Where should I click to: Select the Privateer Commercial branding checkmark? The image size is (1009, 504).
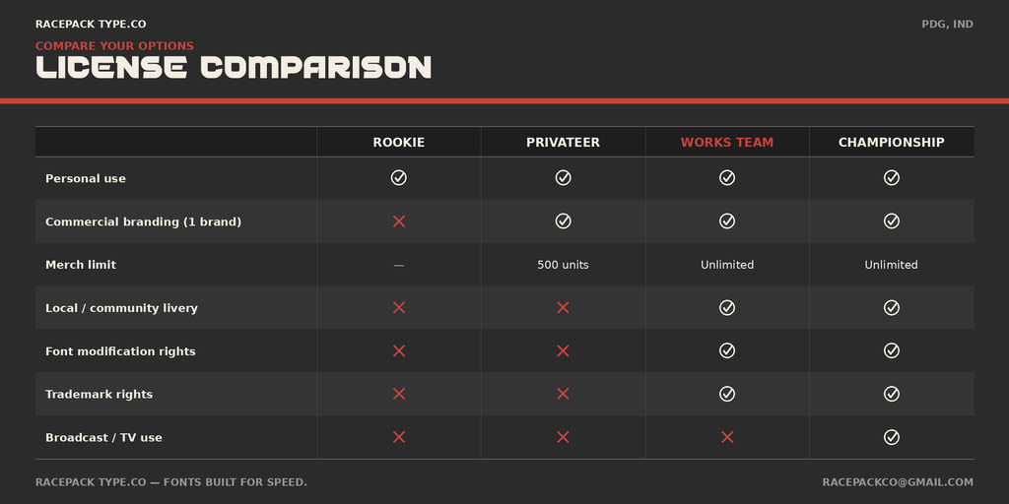[563, 221]
